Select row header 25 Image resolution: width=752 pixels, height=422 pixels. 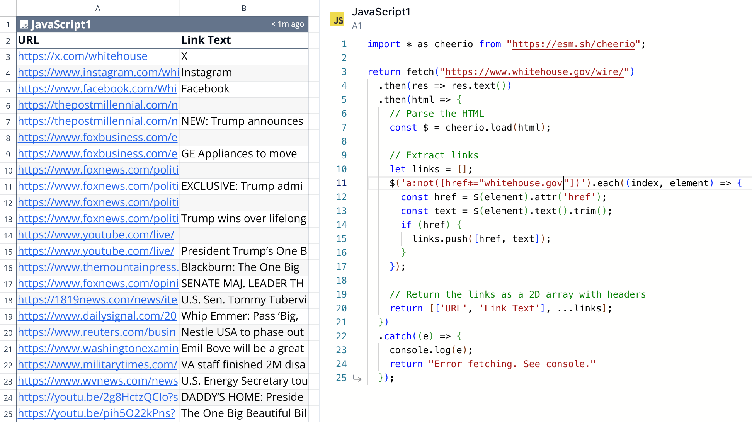pyautogui.click(x=8, y=414)
